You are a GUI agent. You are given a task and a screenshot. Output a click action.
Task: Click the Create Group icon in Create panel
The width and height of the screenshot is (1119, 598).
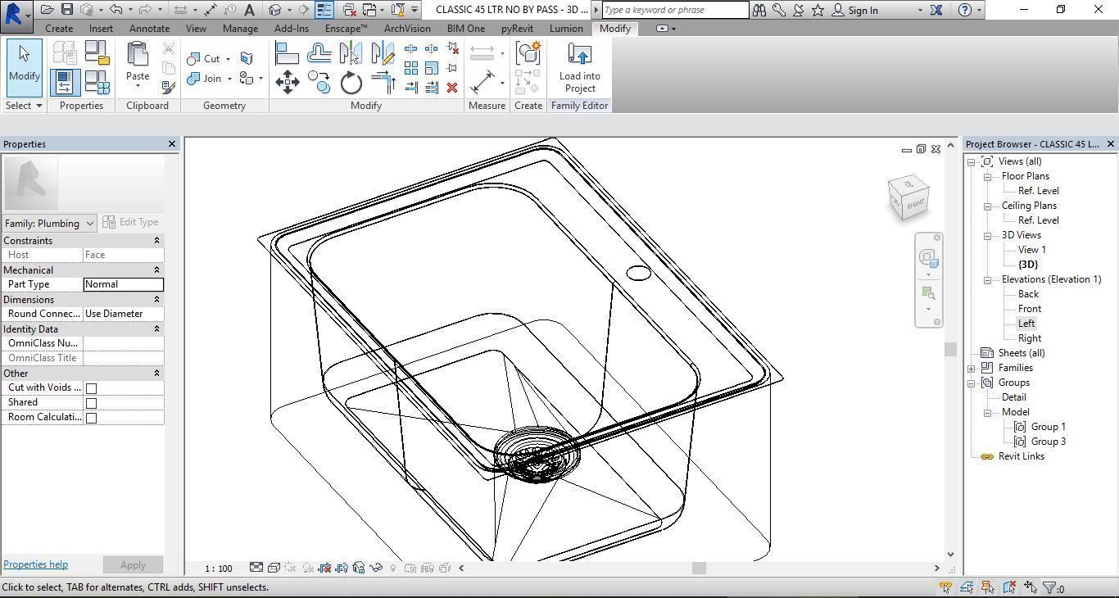[528, 53]
